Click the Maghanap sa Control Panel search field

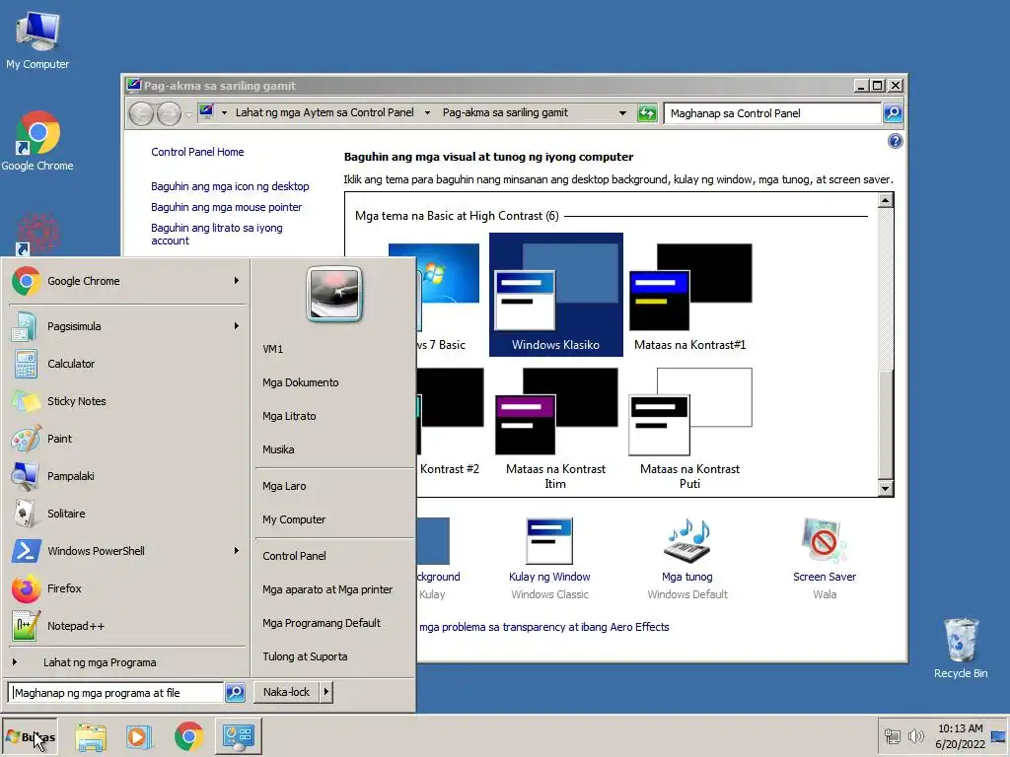click(x=771, y=113)
